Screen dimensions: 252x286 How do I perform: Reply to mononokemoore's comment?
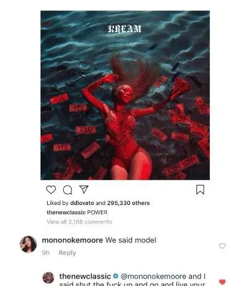coord(67,253)
